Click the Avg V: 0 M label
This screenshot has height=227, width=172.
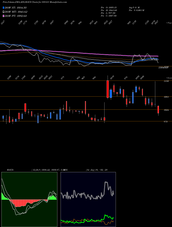(134, 7)
